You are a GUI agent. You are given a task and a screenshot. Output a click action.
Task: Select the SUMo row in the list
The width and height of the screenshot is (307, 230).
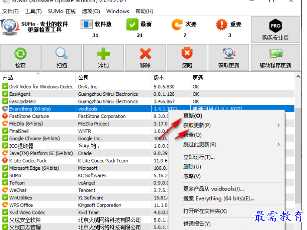pos(85,175)
